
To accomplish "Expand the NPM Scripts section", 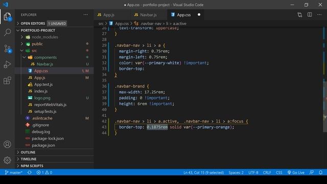I will point(32,166).
